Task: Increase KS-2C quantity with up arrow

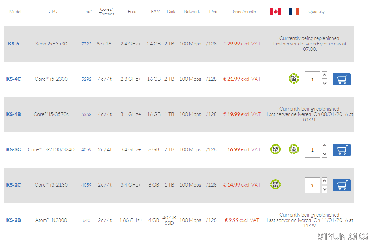Action: (324, 181)
